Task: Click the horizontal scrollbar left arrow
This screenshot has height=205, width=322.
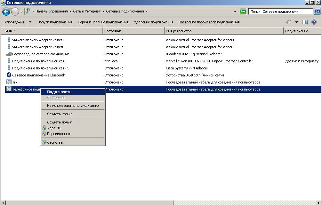Action: [x=3, y=203]
